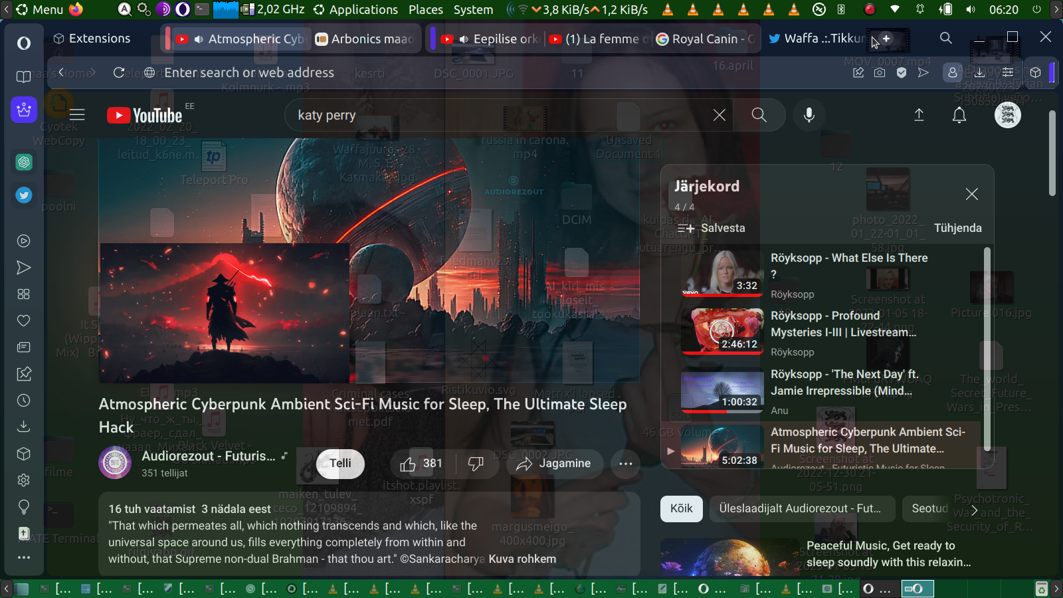Switch to the Arbonics browser tab
This screenshot has width=1063, height=598.
365,39
